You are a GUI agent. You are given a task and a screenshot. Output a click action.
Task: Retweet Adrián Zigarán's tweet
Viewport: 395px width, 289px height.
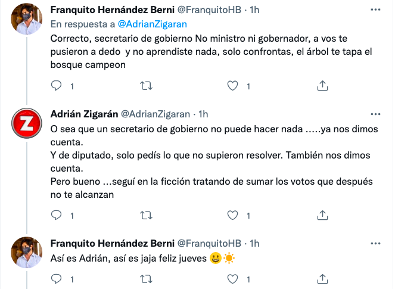145,215
